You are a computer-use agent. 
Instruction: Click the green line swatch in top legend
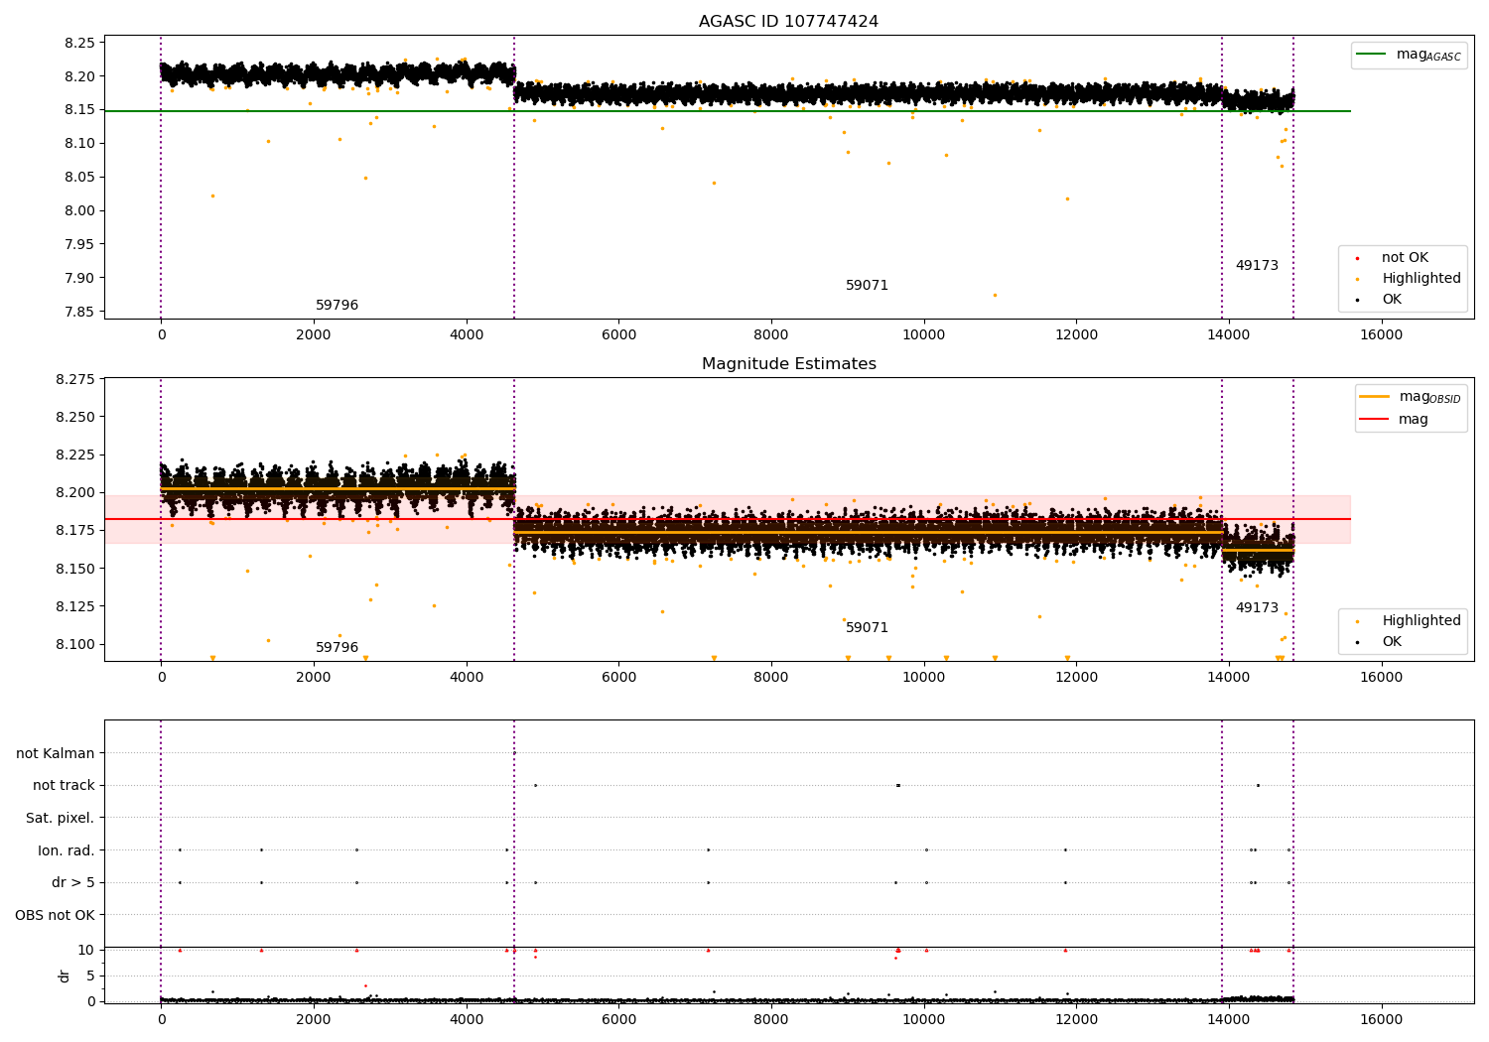point(1373,55)
